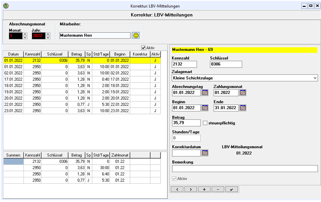Screen dimensions: 321x202
Task: Add a new entry with plus button
Action: click(204, 189)
